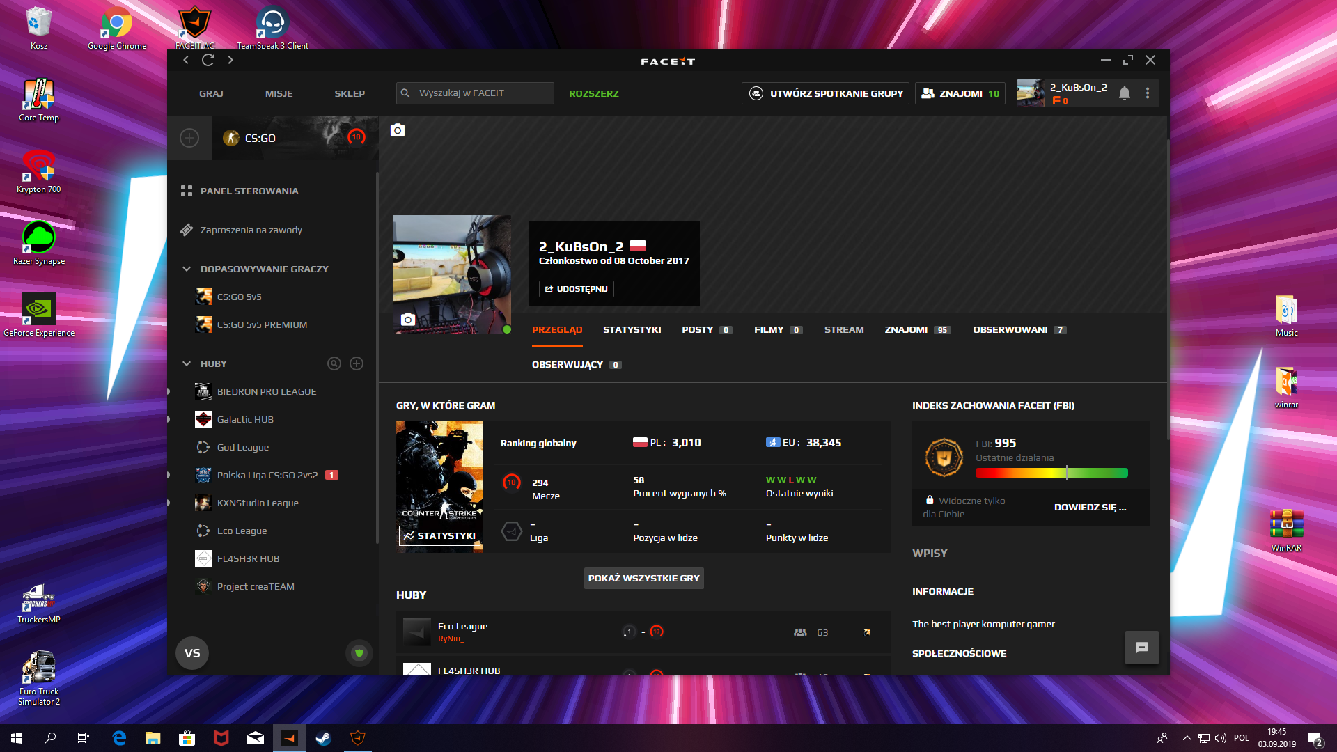1337x752 pixels.
Task: Click the notification bell icon
Action: point(1124,93)
